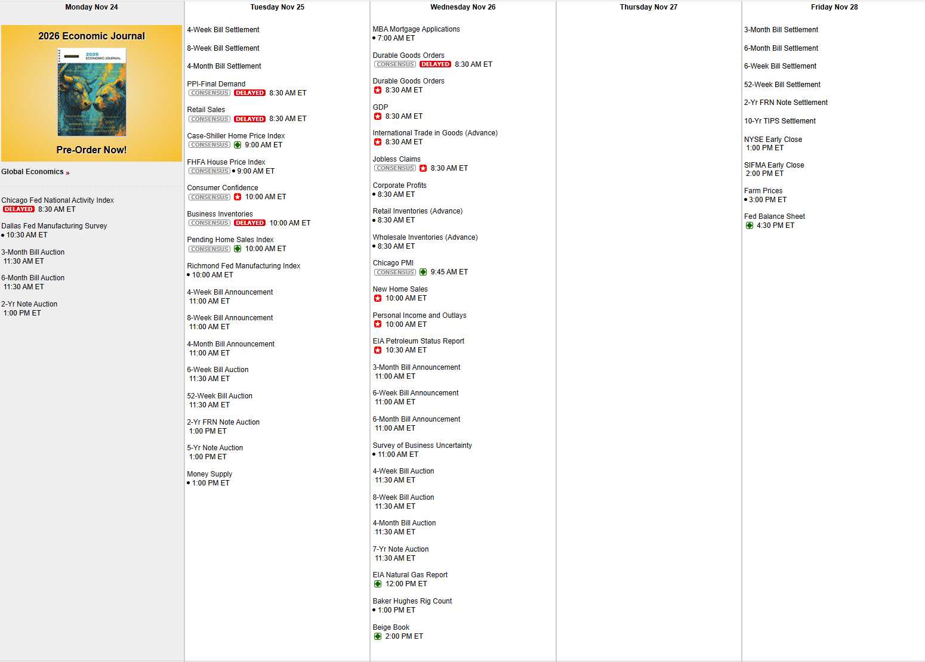Click red star icon for EIA Petroleum Status Report
This screenshot has height=662, width=925.
pos(377,350)
